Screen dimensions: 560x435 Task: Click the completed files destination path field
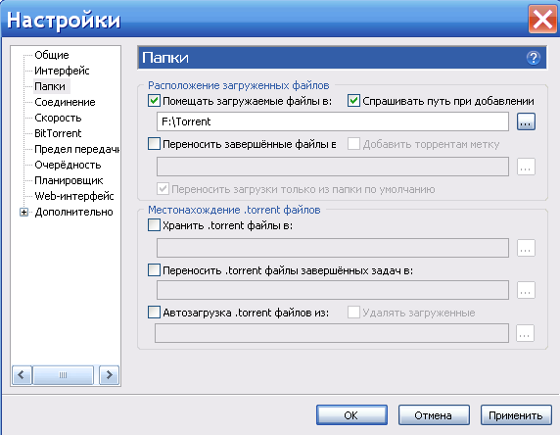pyautogui.click(x=333, y=167)
